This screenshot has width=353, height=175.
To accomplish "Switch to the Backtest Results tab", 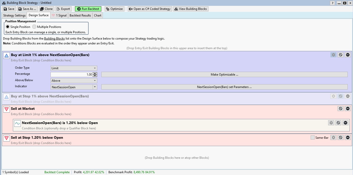I will 80,15.
